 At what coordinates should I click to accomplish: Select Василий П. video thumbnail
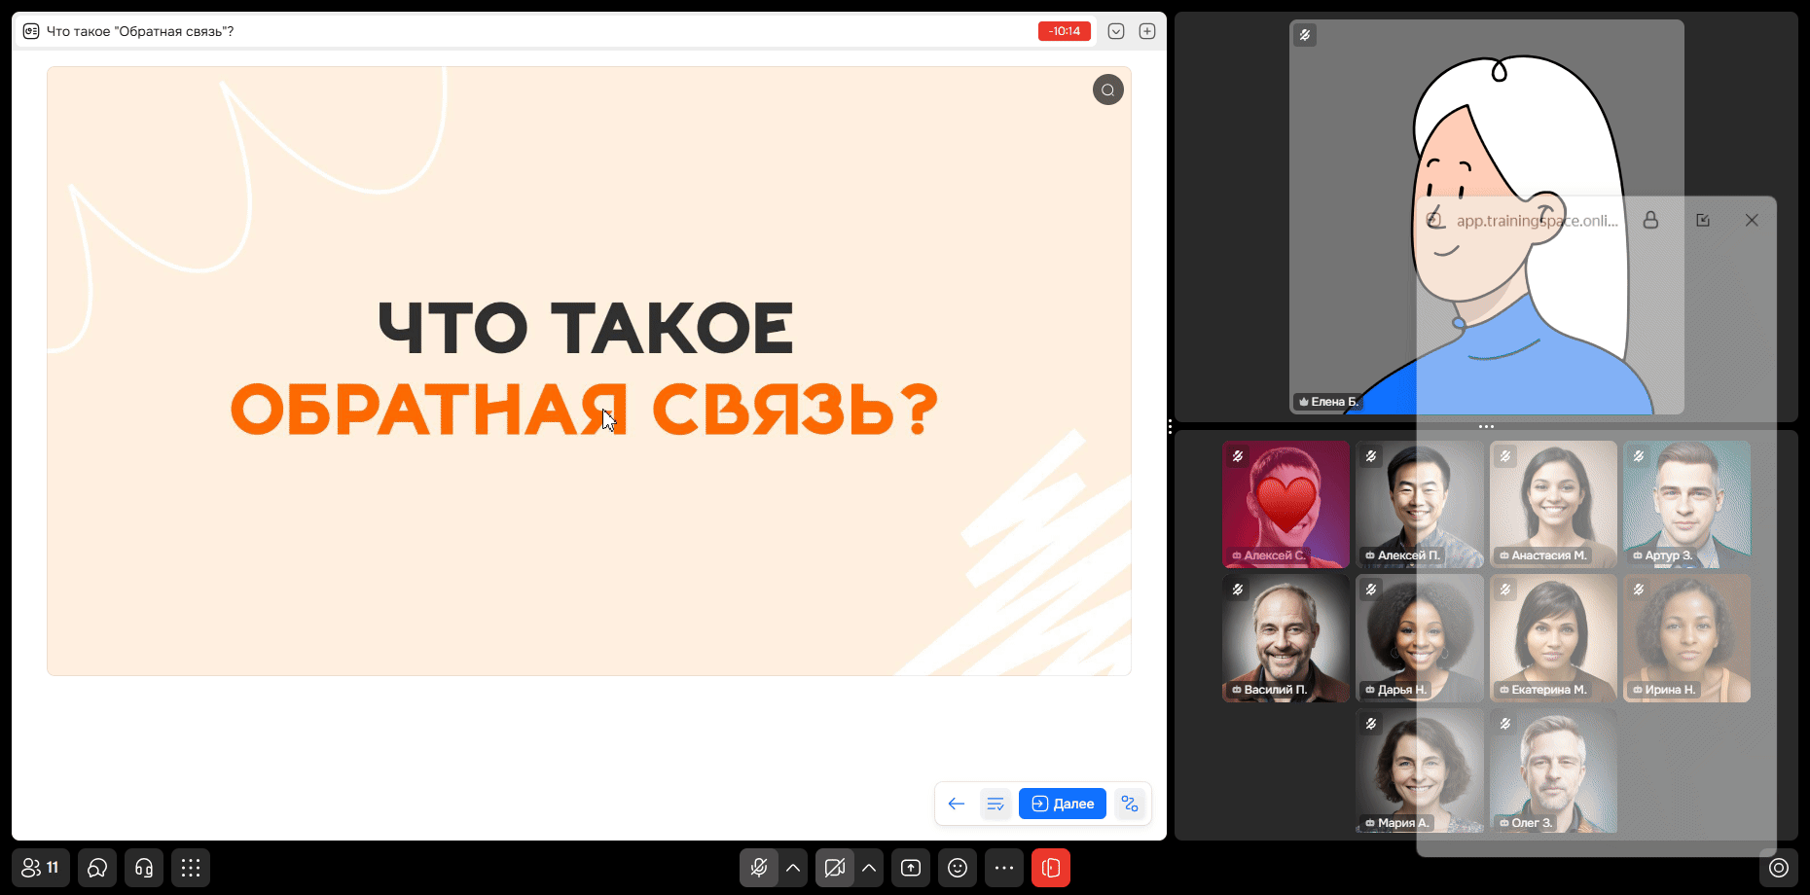click(1285, 638)
